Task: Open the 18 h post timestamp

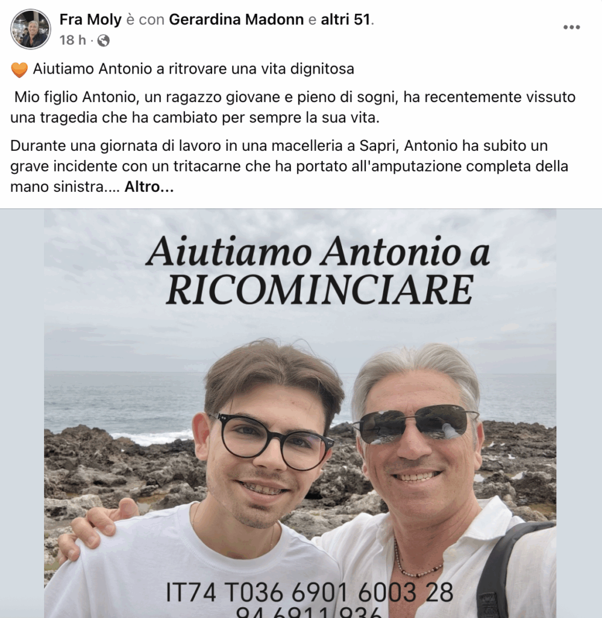Action: tap(72, 40)
